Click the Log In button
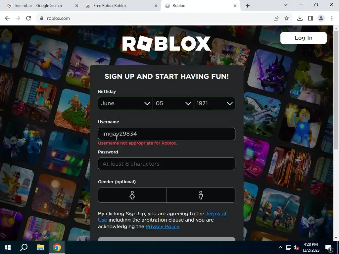 (x=303, y=38)
